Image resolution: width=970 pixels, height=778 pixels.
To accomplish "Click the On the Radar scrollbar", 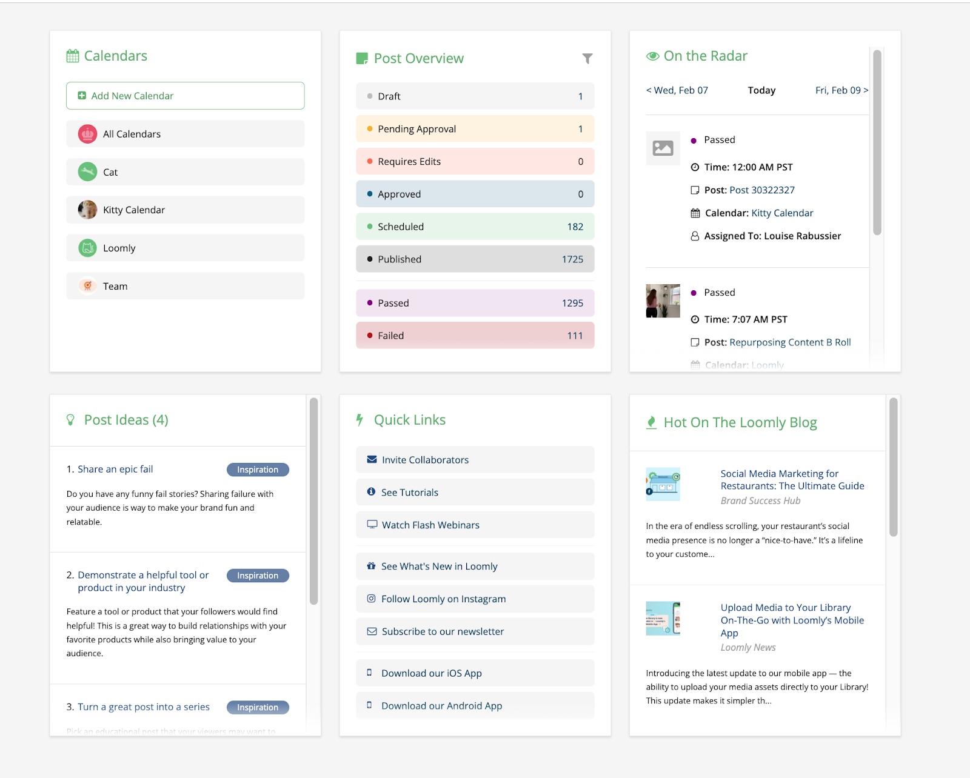I will [x=877, y=142].
